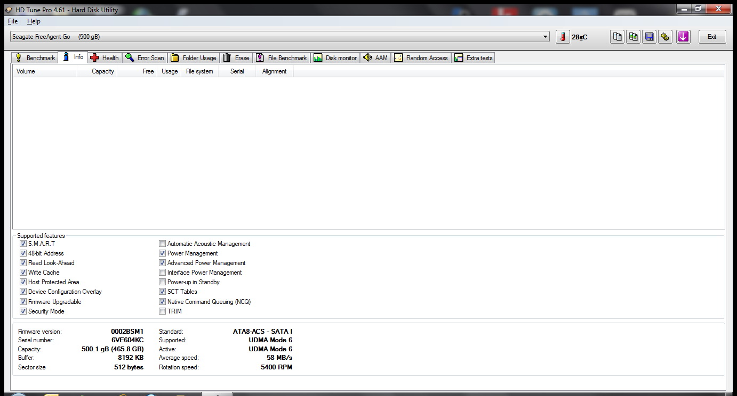Click the rotation speed value 5400 RPM
The width and height of the screenshot is (737, 396).
pos(277,367)
